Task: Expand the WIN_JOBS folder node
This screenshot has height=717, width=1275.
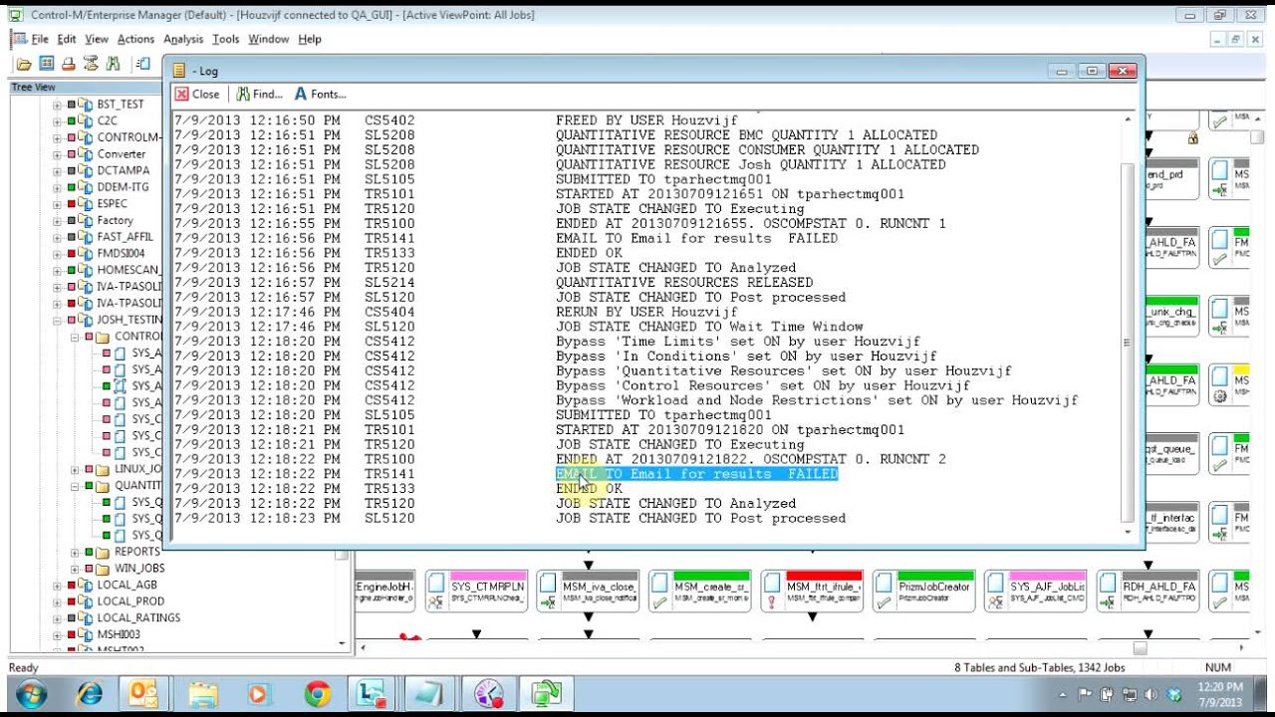Action: click(74, 569)
